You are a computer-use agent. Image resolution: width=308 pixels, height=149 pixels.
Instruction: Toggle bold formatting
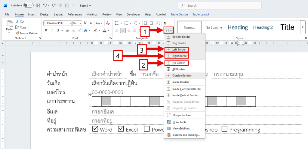click(46, 30)
